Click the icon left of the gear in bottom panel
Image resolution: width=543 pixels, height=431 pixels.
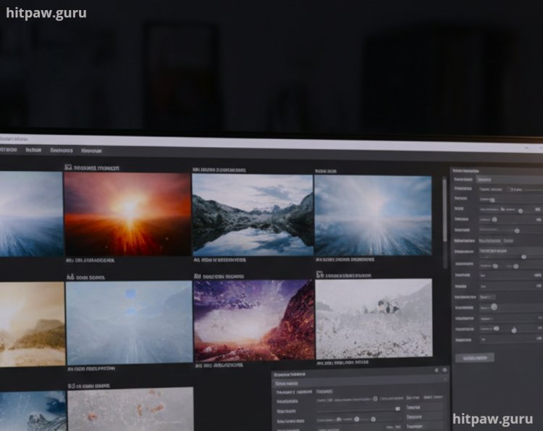pyautogui.click(x=436, y=370)
